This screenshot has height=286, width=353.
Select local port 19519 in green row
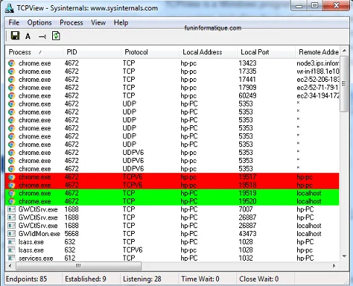click(x=247, y=193)
